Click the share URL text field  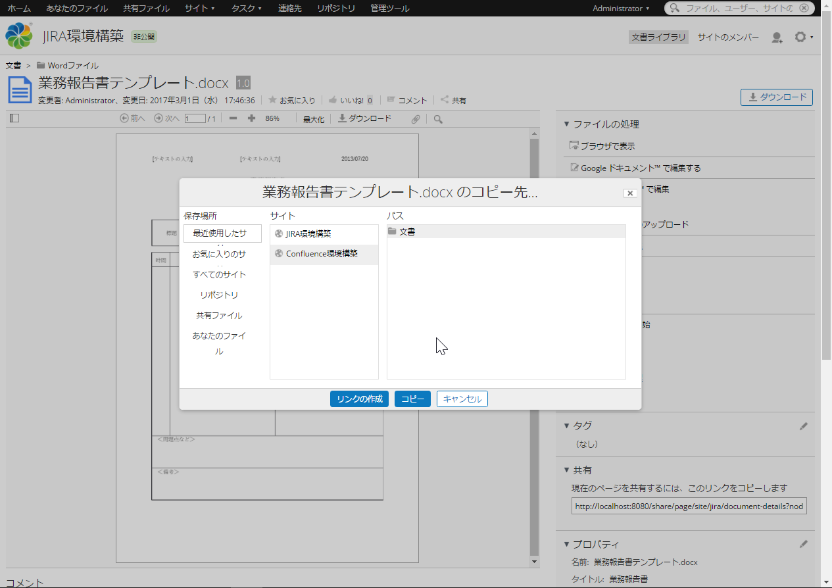coord(689,507)
